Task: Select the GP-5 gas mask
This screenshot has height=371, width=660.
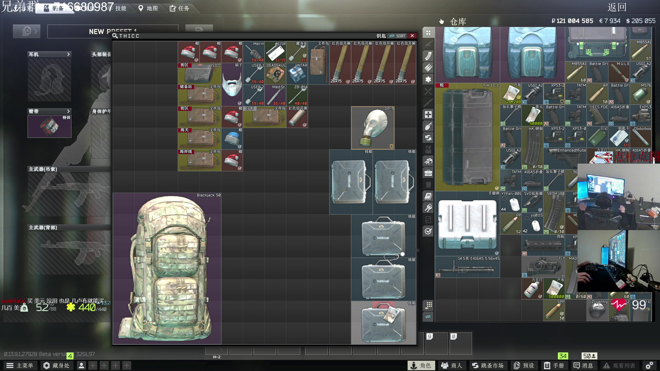Action: pos(373,128)
